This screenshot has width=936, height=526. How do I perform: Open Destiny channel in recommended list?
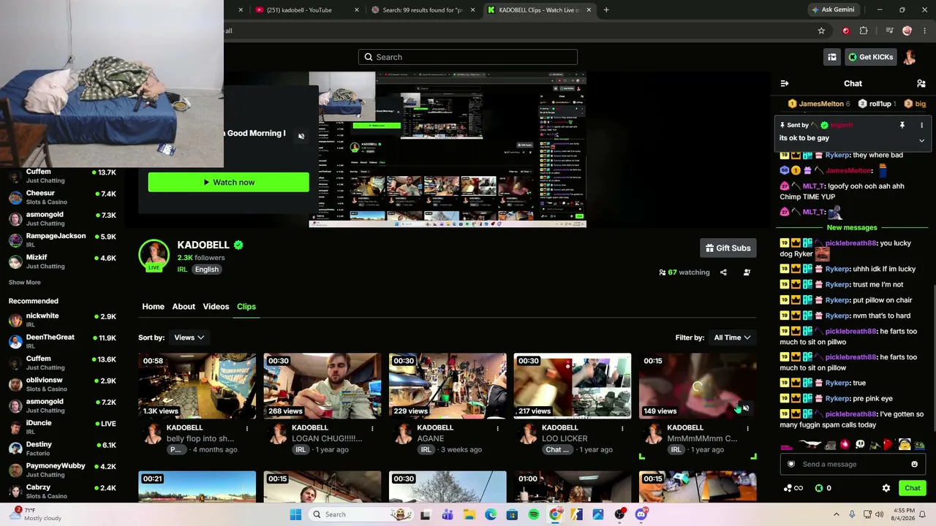pyautogui.click(x=62, y=449)
